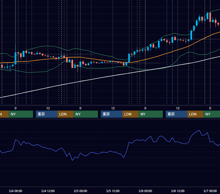Select the NY session block starting 3/7 00:00
The height and width of the screenshot is (194, 220).
(212, 114)
